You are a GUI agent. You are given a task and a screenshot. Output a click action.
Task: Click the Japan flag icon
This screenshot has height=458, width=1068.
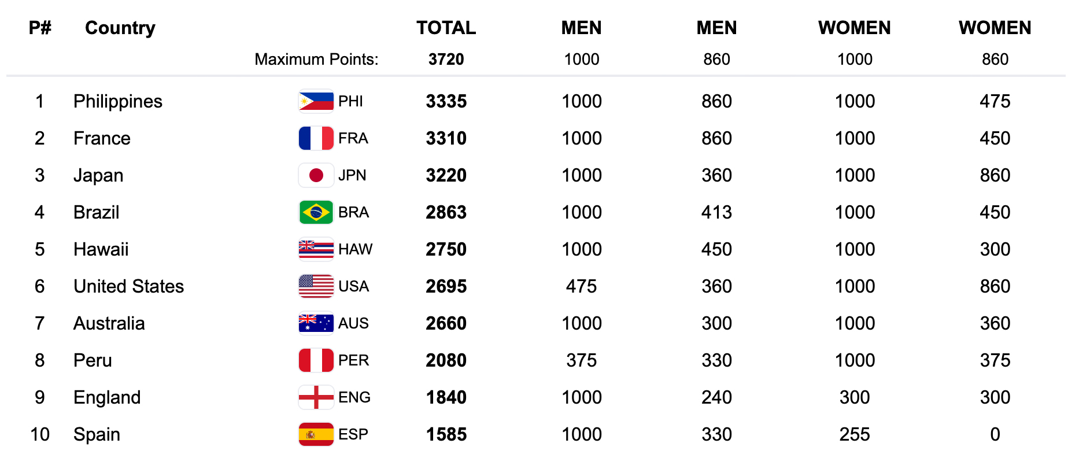coord(316,175)
